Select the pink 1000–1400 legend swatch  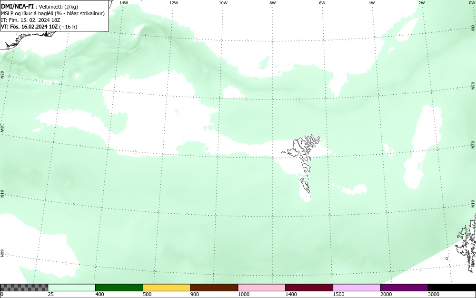pos(262,288)
